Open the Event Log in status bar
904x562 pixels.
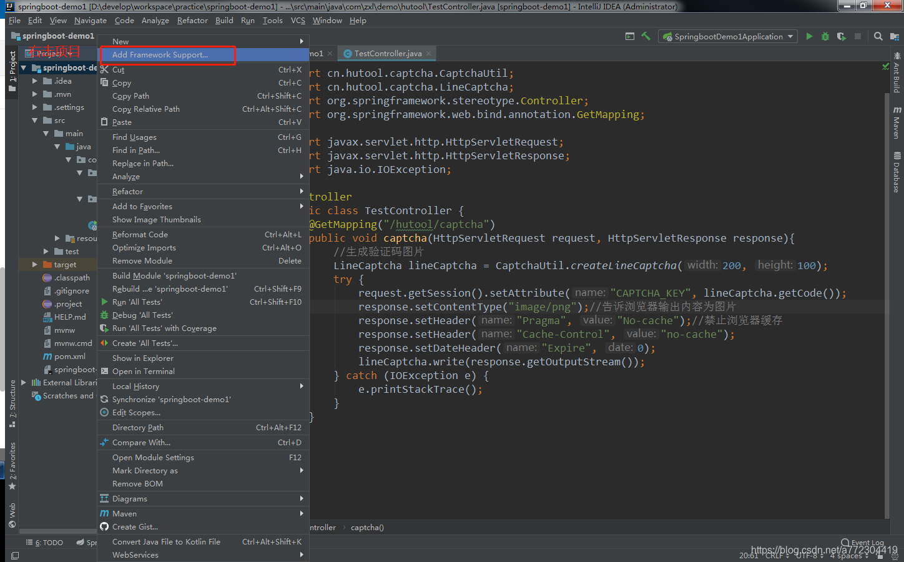862,543
